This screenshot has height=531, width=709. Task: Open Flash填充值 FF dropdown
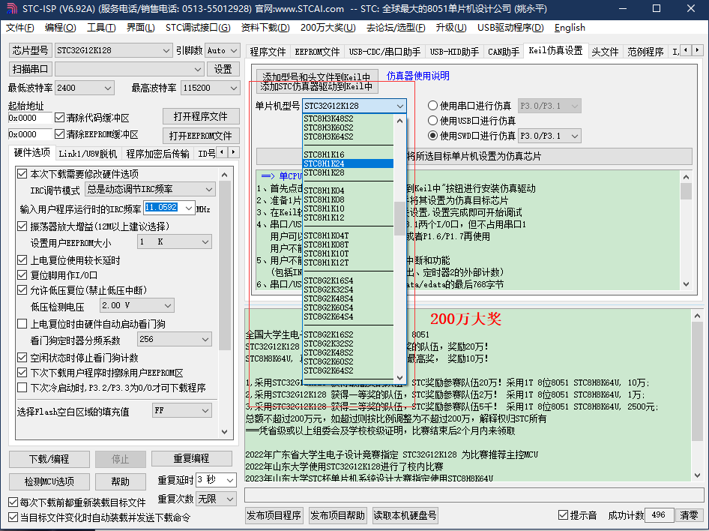pyautogui.click(x=182, y=411)
